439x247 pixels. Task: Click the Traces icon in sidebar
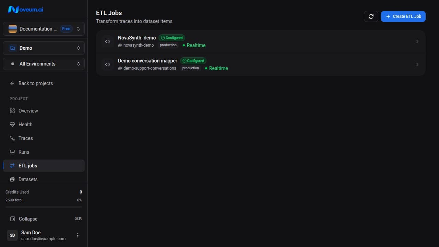(x=12, y=138)
